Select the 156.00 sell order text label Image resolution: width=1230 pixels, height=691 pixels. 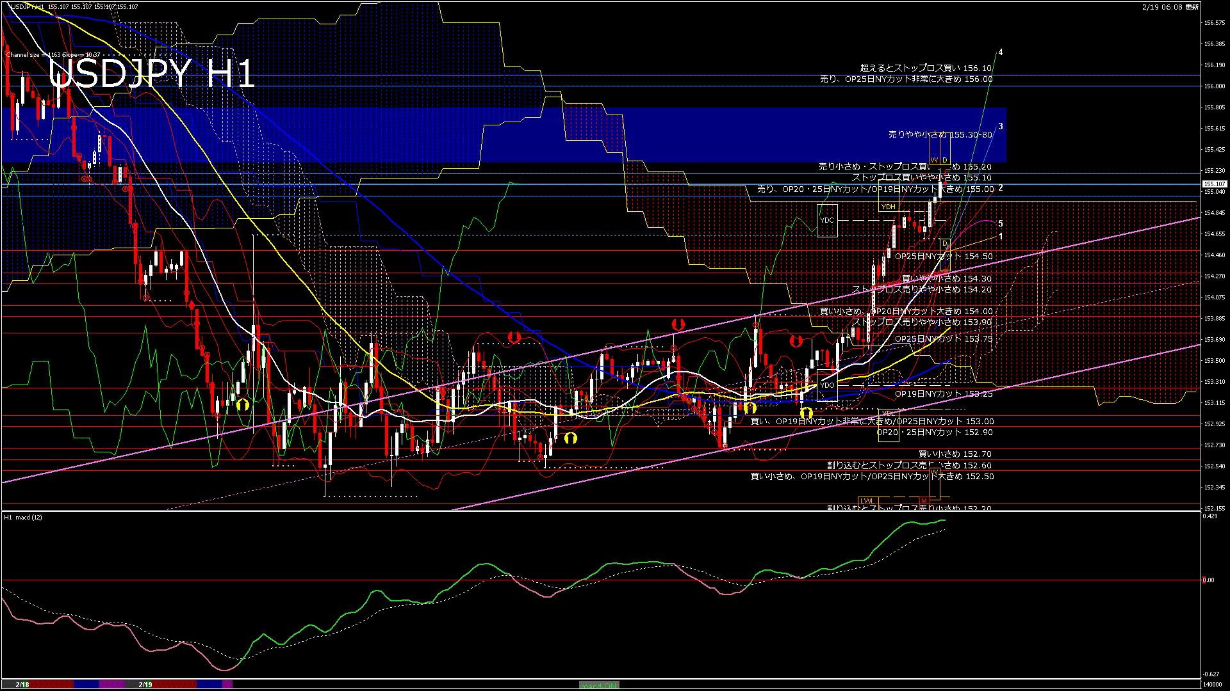(906, 79)
